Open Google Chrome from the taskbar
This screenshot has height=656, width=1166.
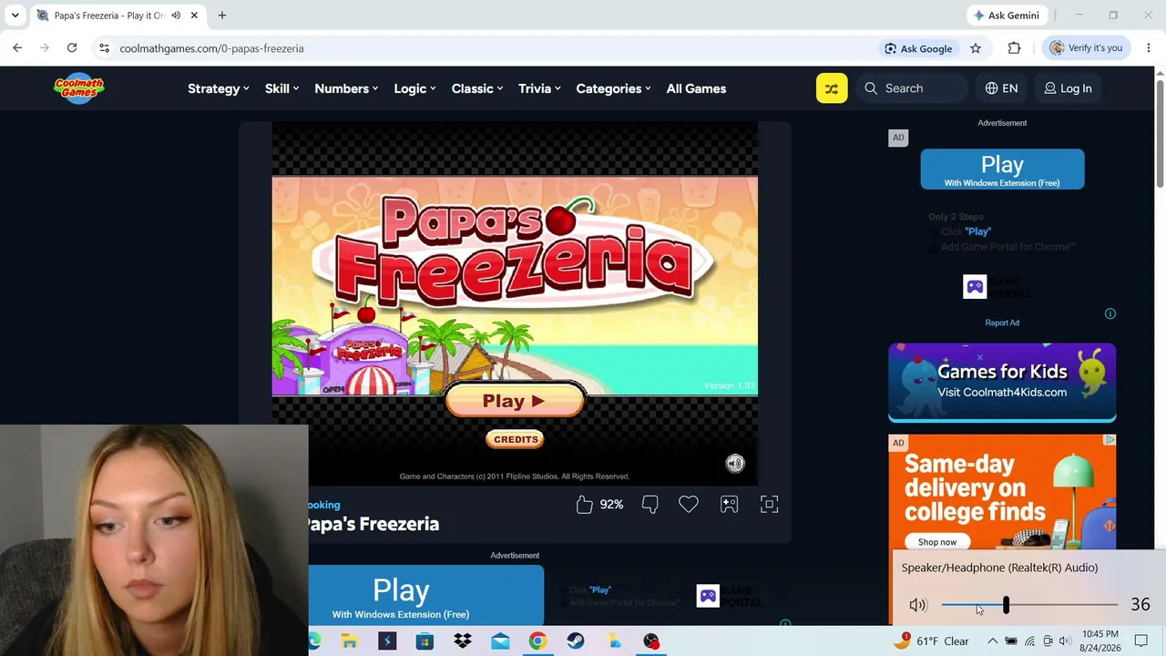[x=537, y=641]
